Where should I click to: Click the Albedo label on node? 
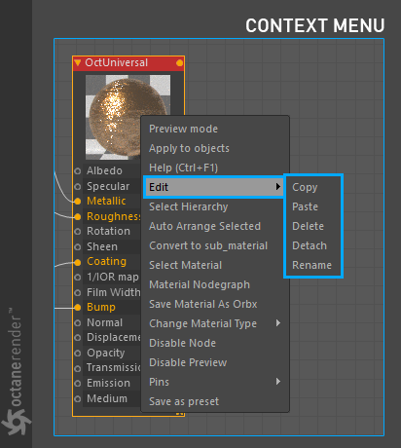point(104,170)
